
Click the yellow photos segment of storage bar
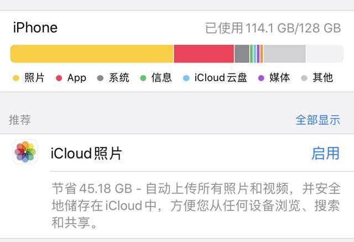tap(92, 54)
